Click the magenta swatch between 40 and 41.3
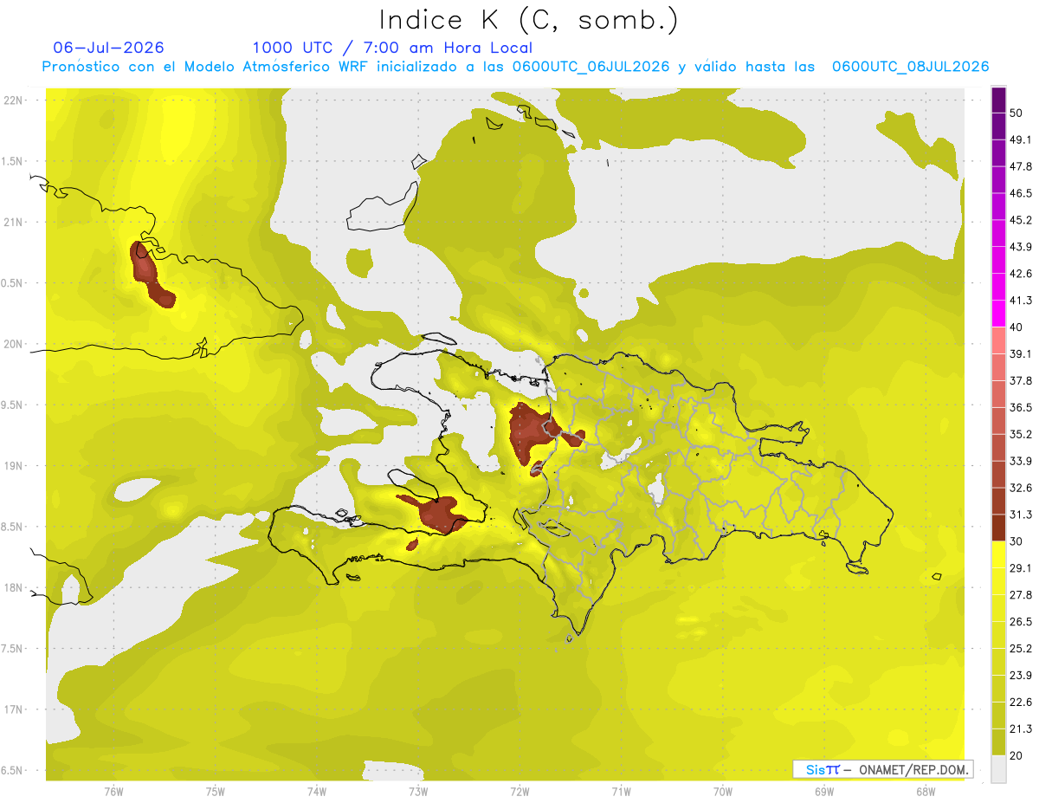This screenshot has height=803, width=1039. pyautogui.click(x=998, y=314)
